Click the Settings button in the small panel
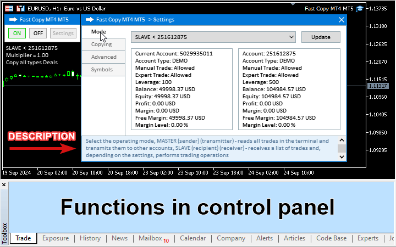 coord(63,33)
